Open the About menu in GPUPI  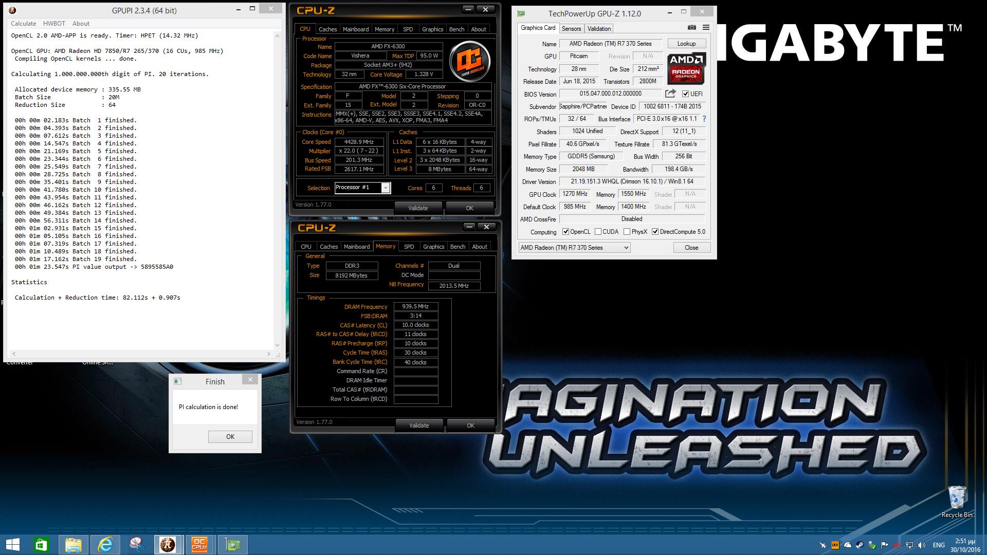tap(81, 24)
